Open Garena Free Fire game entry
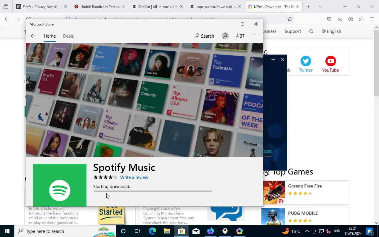This screenshot has width=379, height=237. pos(306,193)
